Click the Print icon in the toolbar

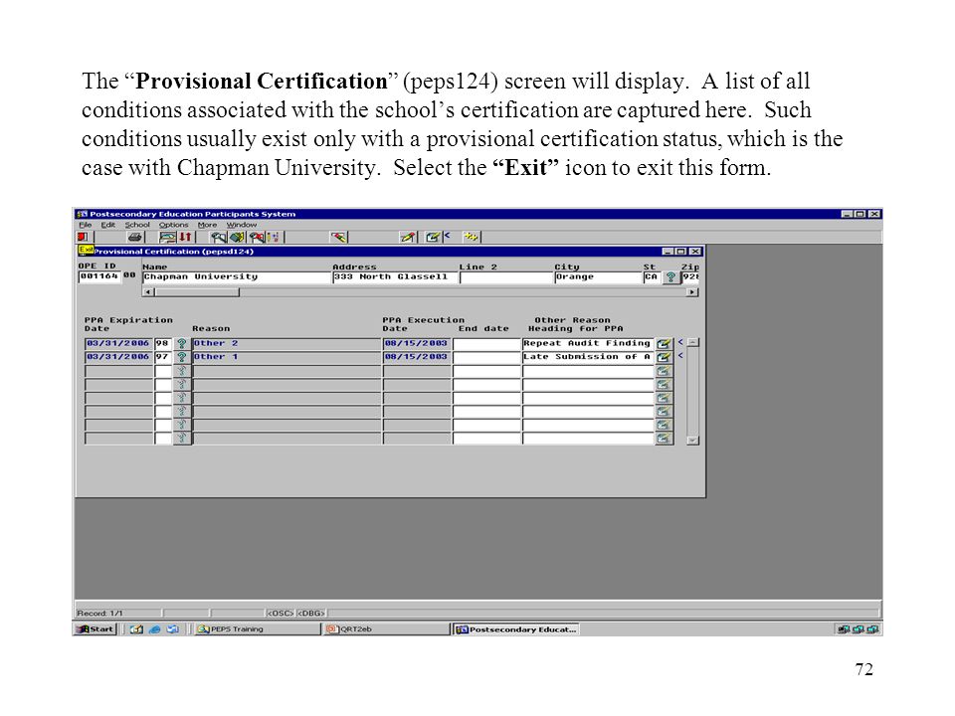(134, 237)
